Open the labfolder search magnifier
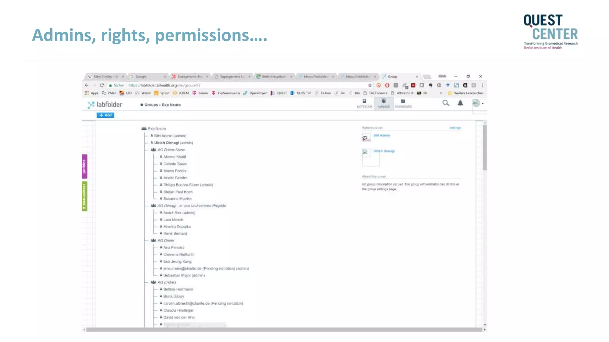This screenshot has width=609, height=342. coord(446,103)
